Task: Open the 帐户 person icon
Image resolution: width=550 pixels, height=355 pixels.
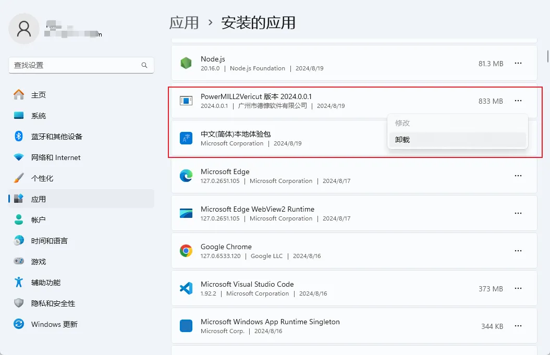Action: 19,219
